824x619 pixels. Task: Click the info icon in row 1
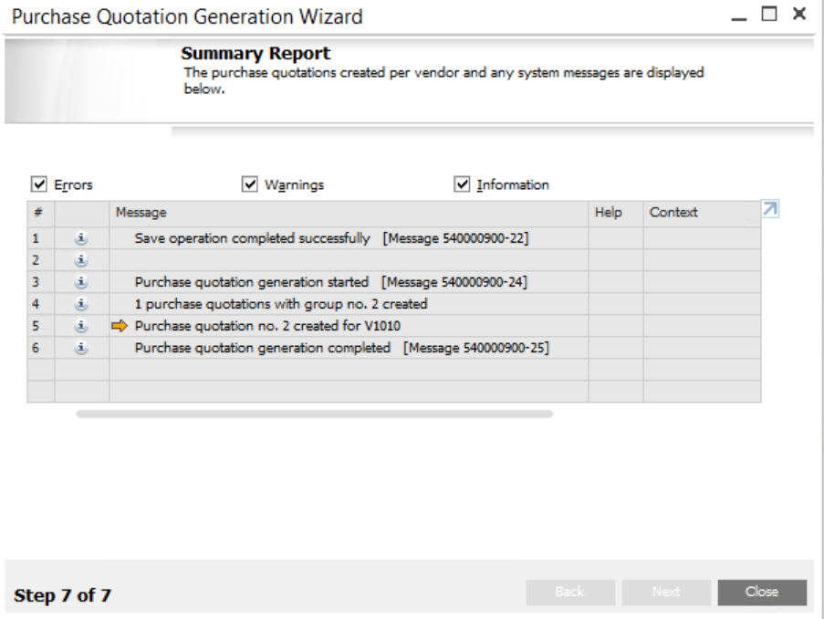click(x=81, y=239)
